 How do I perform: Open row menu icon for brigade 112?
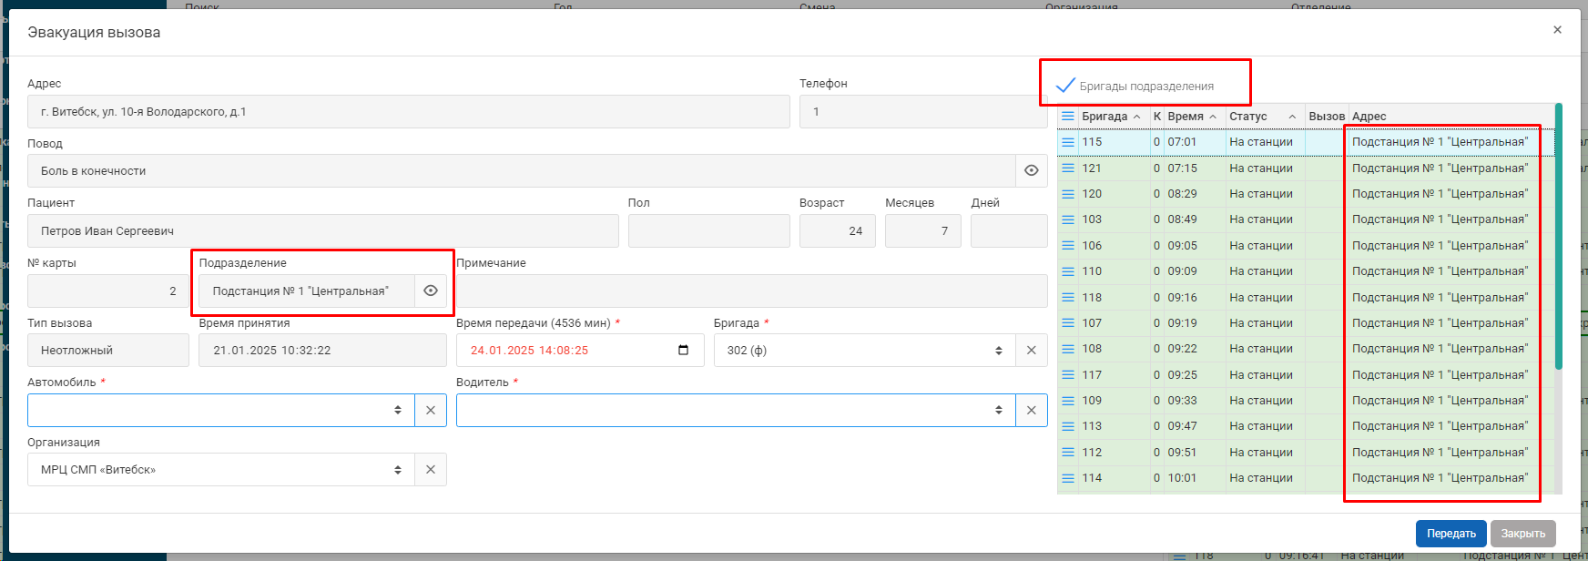(x=1068, y=453)
